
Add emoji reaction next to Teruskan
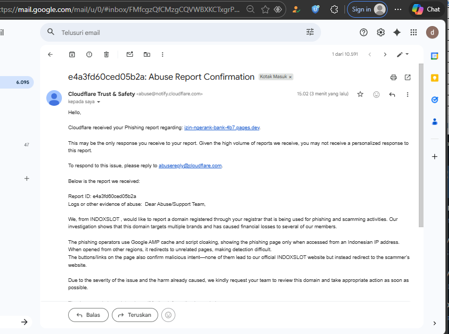click(168, 315)
